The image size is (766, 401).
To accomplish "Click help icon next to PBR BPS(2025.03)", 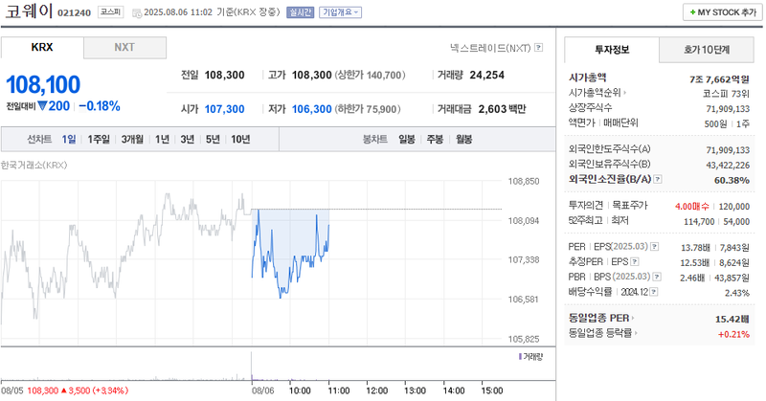I will tap(657, 277).
